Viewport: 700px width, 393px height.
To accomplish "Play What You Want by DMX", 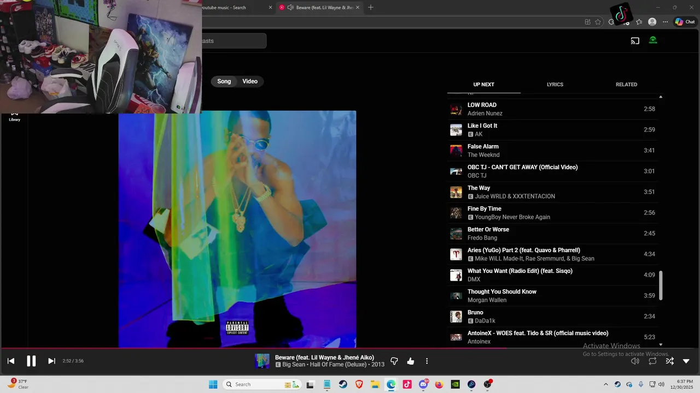I will (552, 275).
